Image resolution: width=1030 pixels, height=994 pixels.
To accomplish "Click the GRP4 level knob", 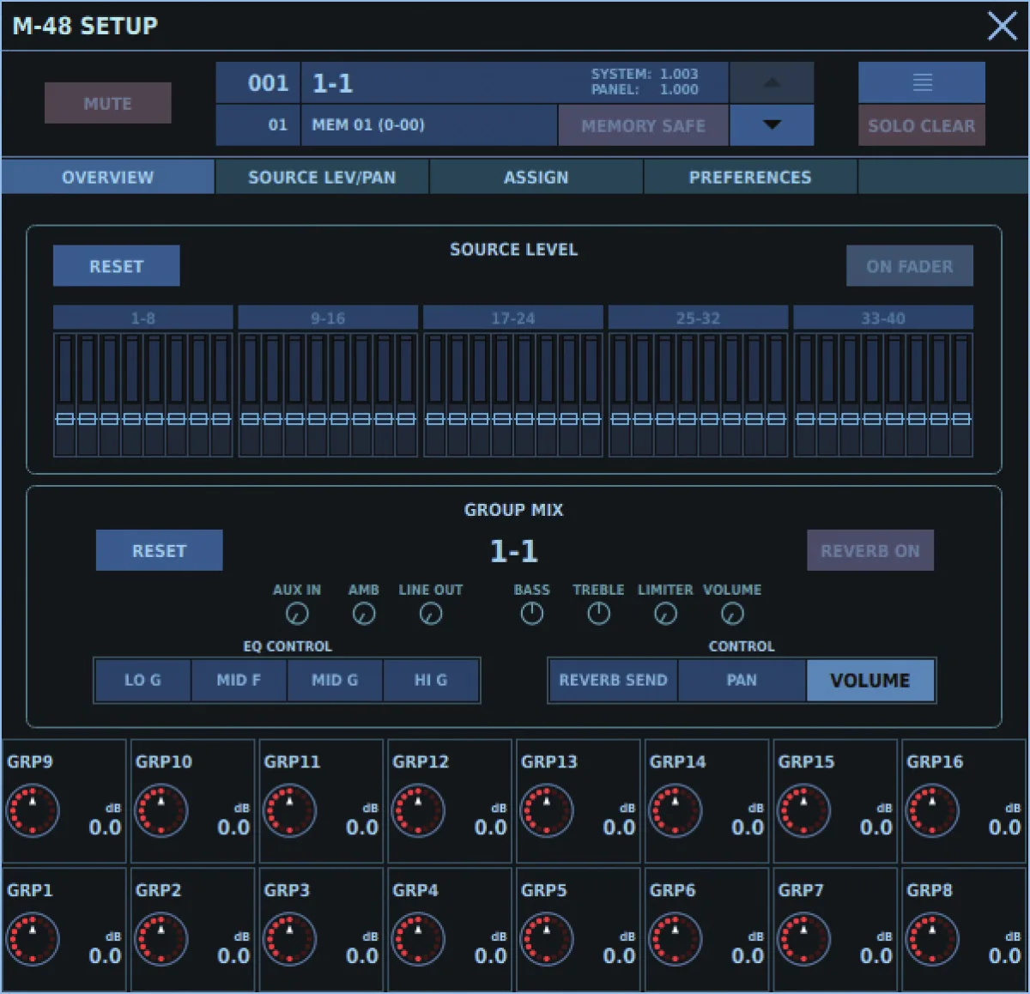I will pos(418,939).
